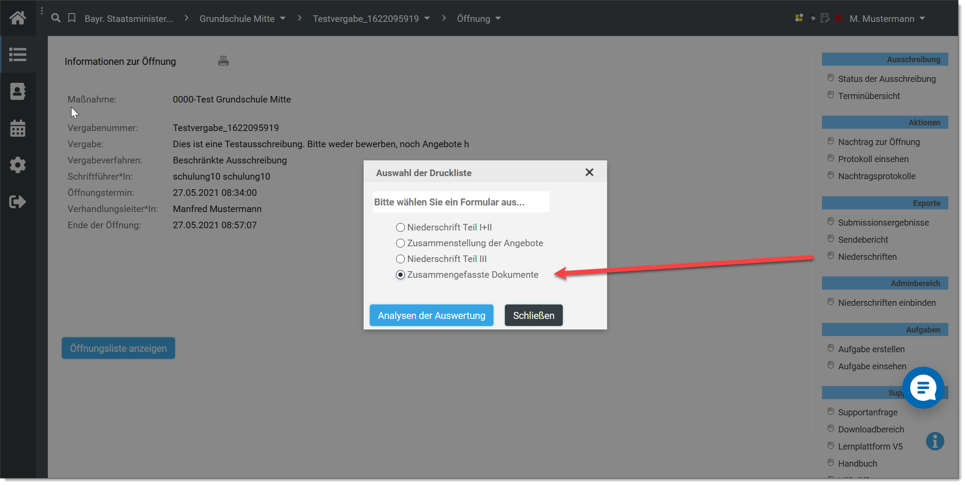Click the bookmark icon in top bar
965x485 pixels.
[x=72, y=18]
